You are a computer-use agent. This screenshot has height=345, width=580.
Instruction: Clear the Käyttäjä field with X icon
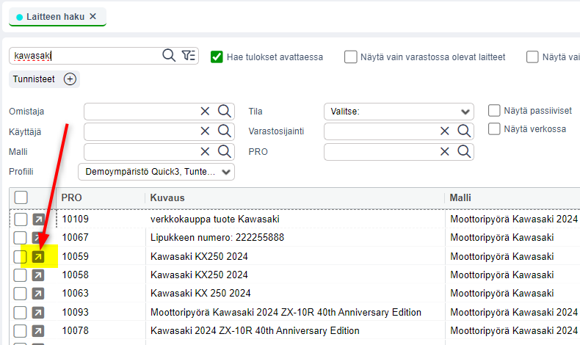(x=205, y=131)
